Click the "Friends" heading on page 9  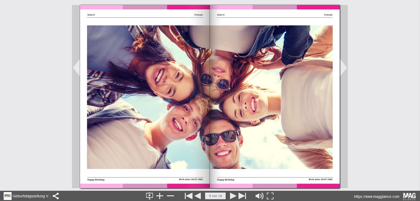(x=328, y=15)
